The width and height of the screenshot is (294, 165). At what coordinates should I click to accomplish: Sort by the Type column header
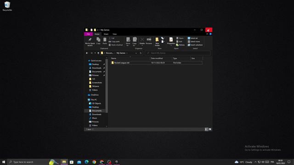pyautogui.click(x=181, y=58)
